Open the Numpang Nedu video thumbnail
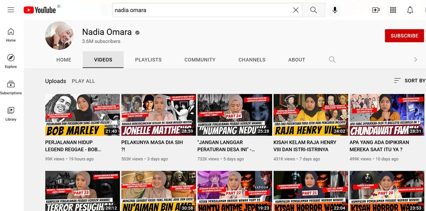The width and height of the screenshot is (426, 211). pos(235,115)
